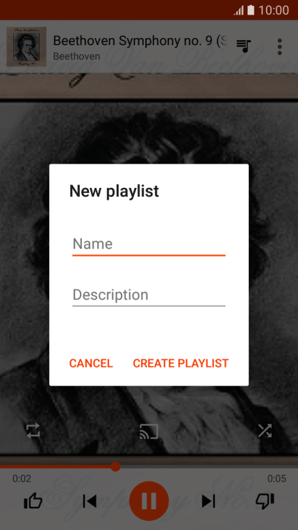Image resolution: width=298 pixels, height=530 pixels.
Task: Click the CANCEL button
Action: pos(91,364)
